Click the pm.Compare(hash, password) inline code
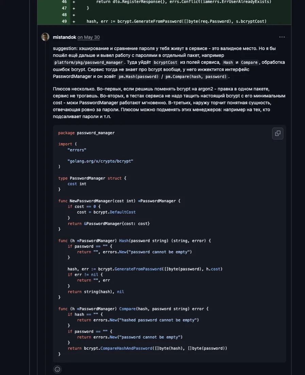The width and height of the screenshot is (305, 375). coord(196,77)
